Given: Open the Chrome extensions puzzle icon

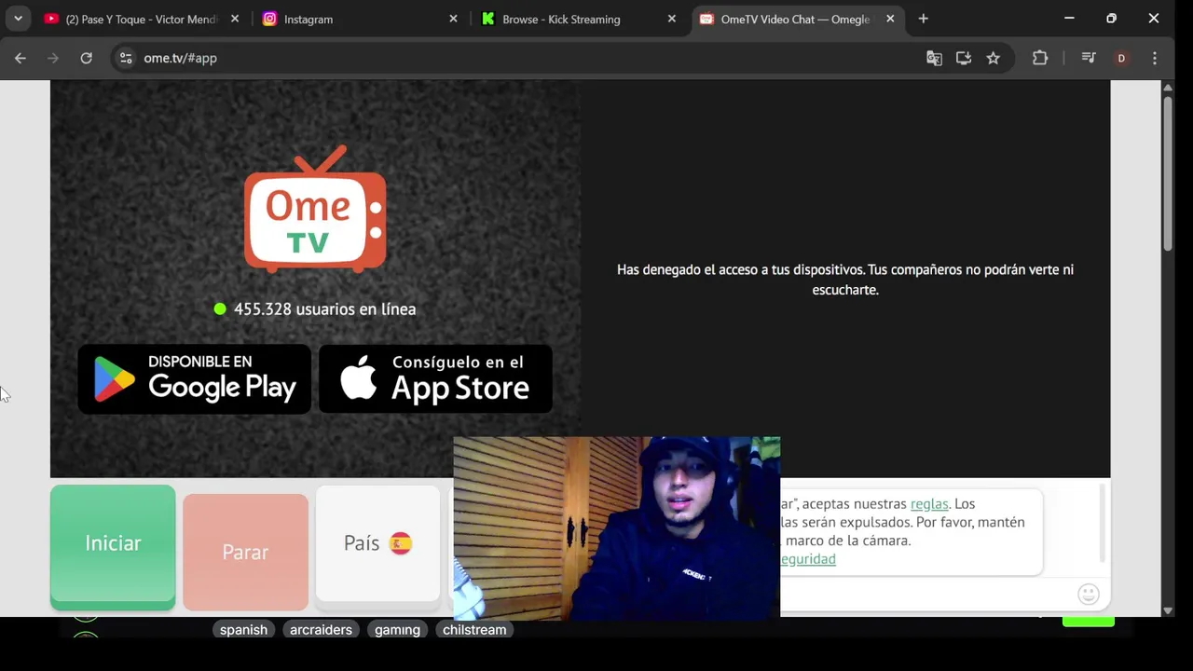Looking at the screenshot, I should coord(1040,58).
